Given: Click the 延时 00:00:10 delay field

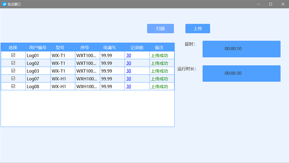Looking at the screenshot, I should click(x=241, y=49).
